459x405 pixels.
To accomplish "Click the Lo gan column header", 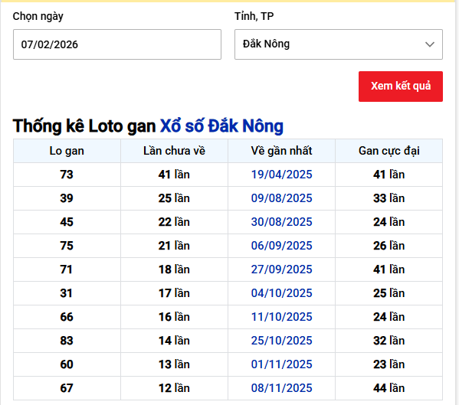I will pos(67,151).
